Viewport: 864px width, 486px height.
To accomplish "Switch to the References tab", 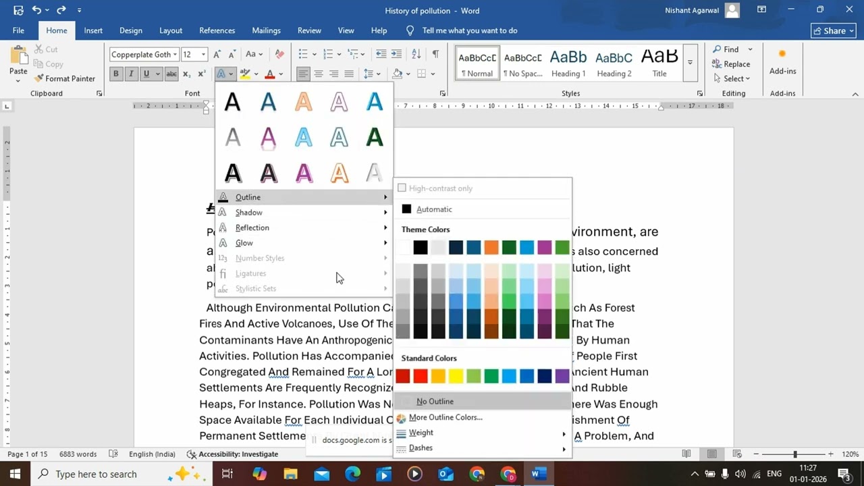I will [217, 30].
